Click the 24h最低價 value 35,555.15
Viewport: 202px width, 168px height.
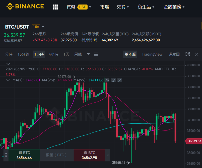click(89, 40)
